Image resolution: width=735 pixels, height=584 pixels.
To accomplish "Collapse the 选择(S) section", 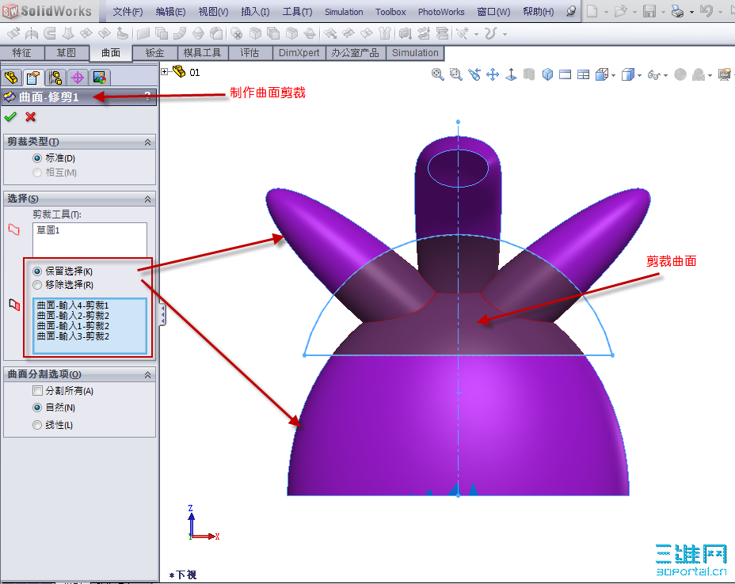I will point(147,199).
